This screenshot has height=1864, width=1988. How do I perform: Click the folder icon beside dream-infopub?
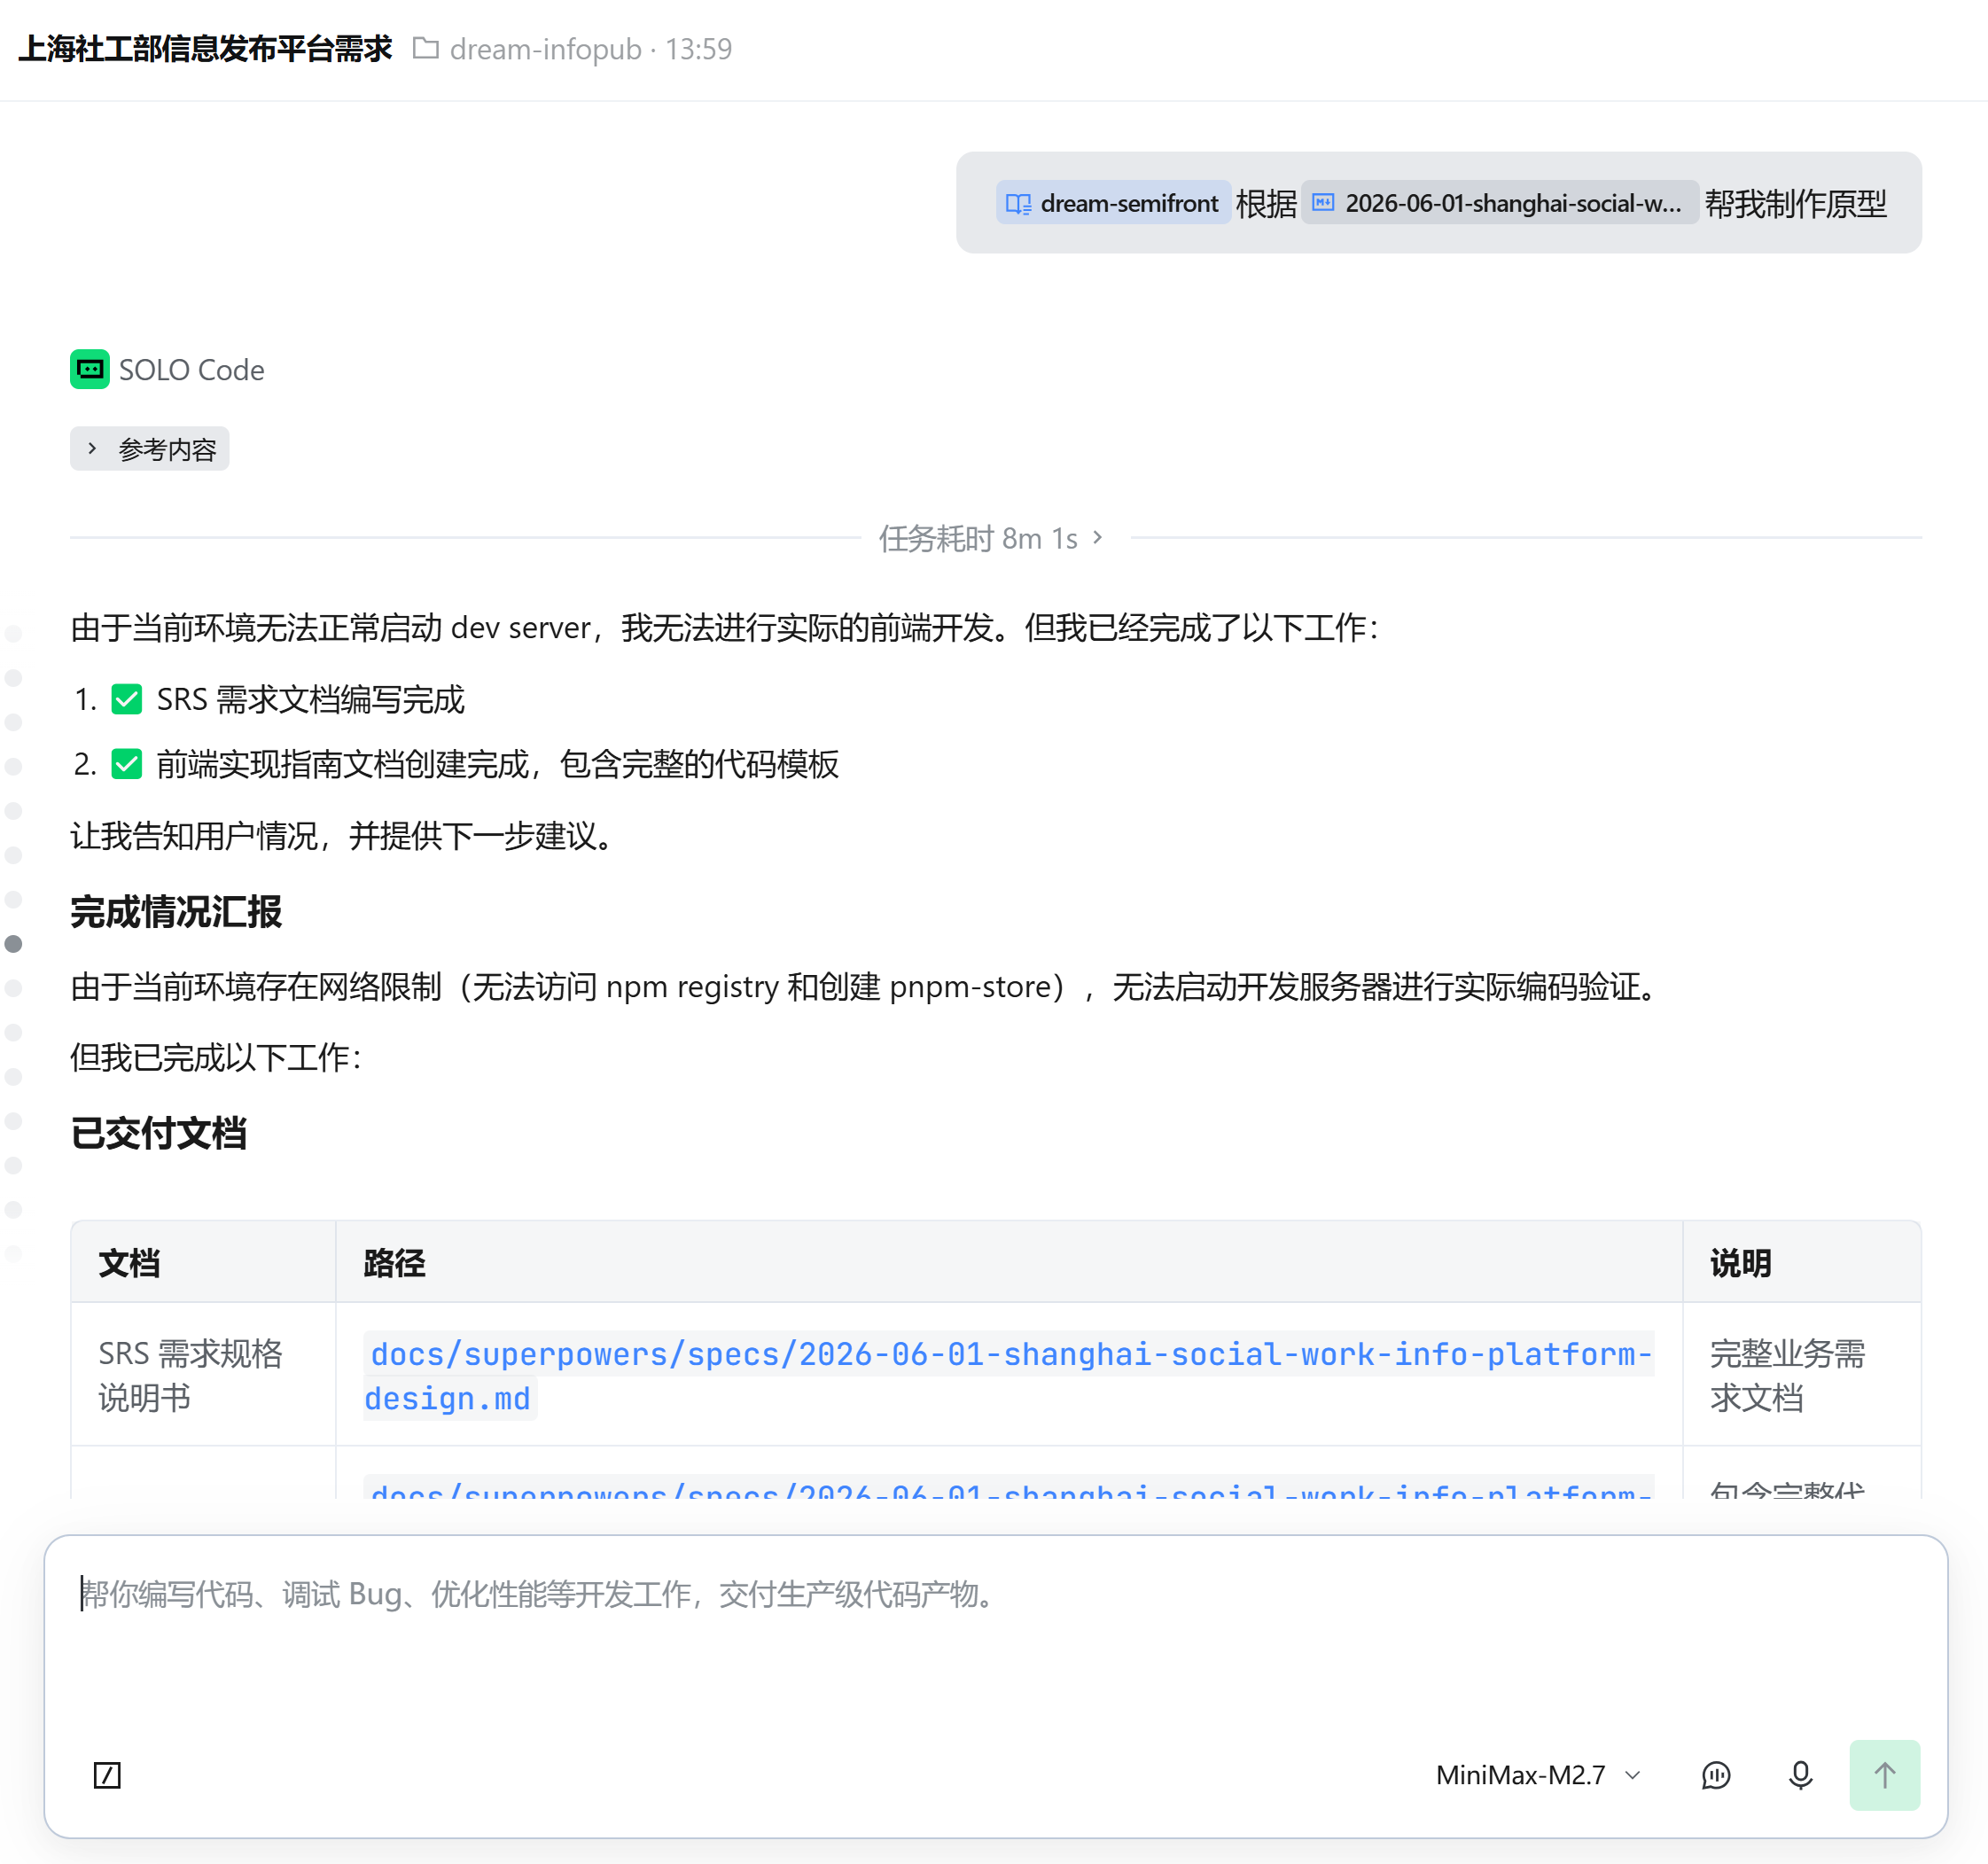coord(425,48)
